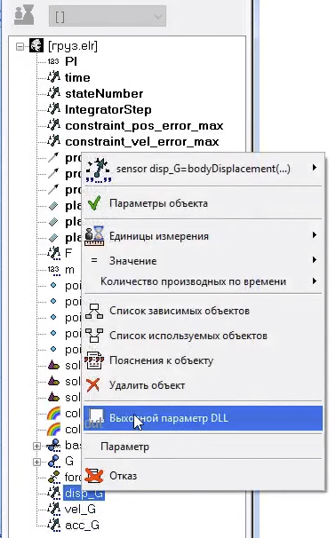Click the units ruler icon in the menu

coord(94,235)
